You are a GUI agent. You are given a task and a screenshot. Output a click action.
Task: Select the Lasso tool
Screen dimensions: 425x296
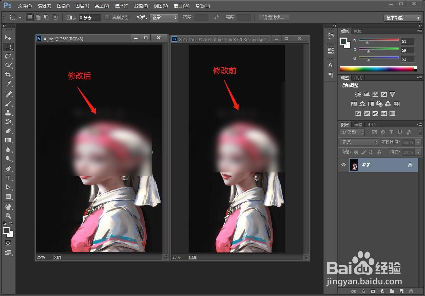(x=8, y=56)
